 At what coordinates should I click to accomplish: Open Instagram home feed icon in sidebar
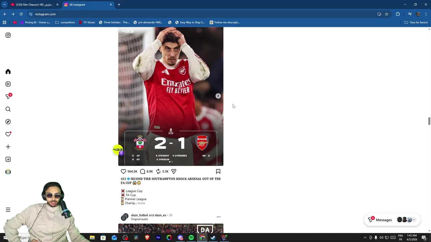point(8,72)
